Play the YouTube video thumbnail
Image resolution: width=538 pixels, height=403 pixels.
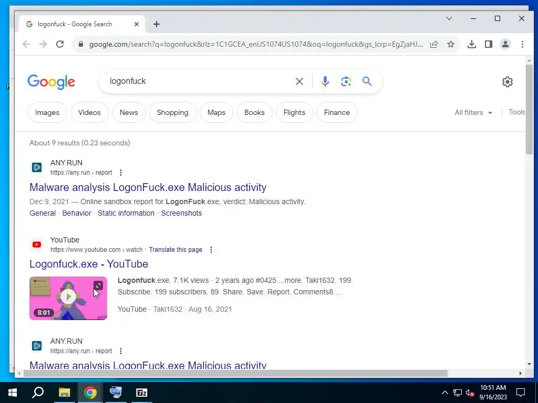pyautogui.click(x=68, y=297)
